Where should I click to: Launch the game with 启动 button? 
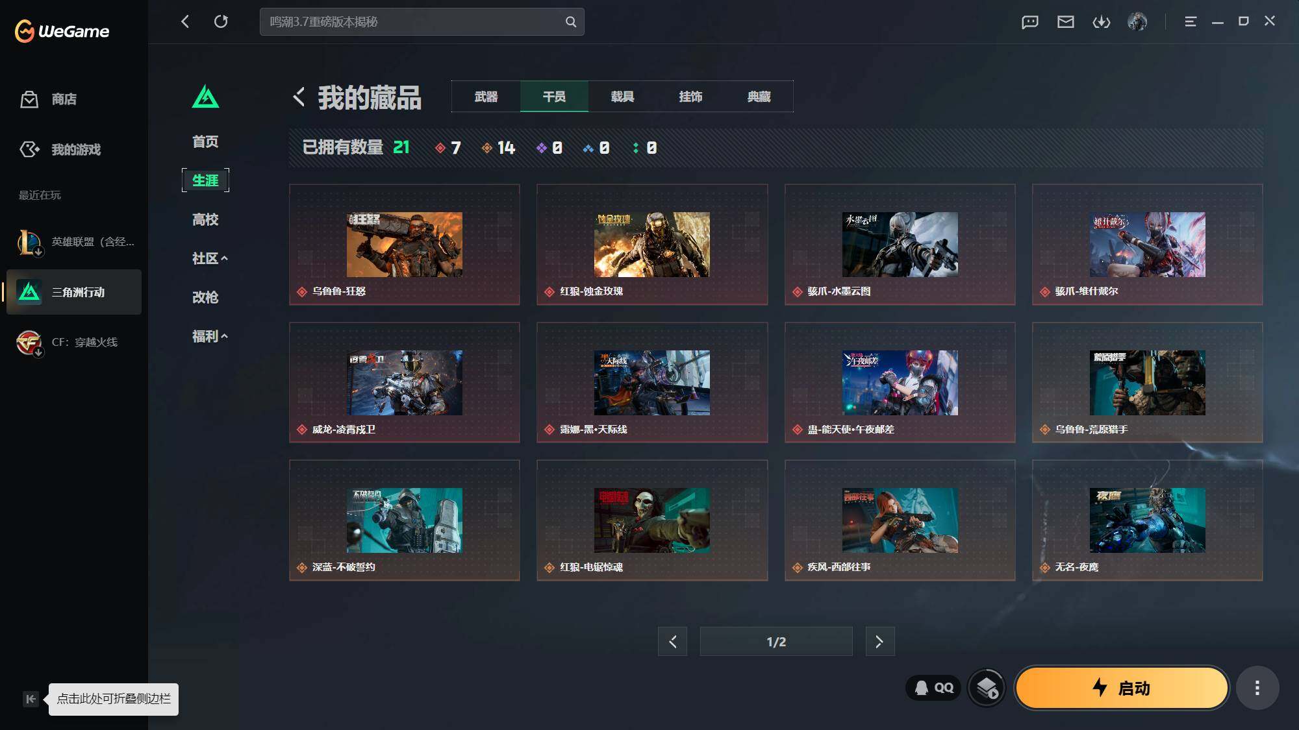coord(1122,688)
